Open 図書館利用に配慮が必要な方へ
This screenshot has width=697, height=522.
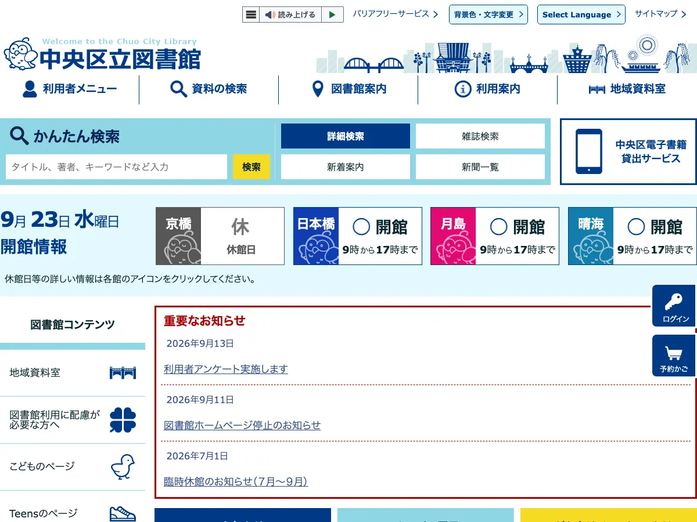click(73, 420)
